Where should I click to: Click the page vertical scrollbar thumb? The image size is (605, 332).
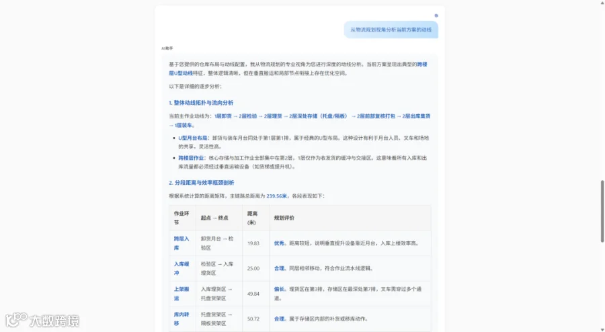(x=602, y=211)
